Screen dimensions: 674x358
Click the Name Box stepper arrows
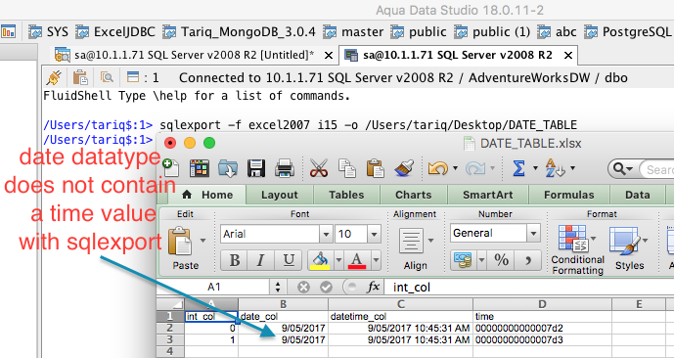coord(278,287)
